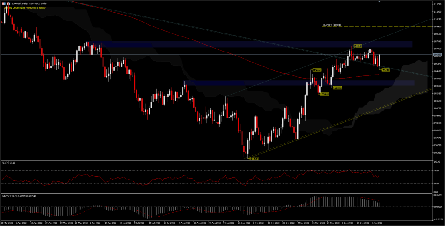Click the 1.04808 price label tag
The height and width of the screenshot is (226, 445).
[x=316, y=70]
